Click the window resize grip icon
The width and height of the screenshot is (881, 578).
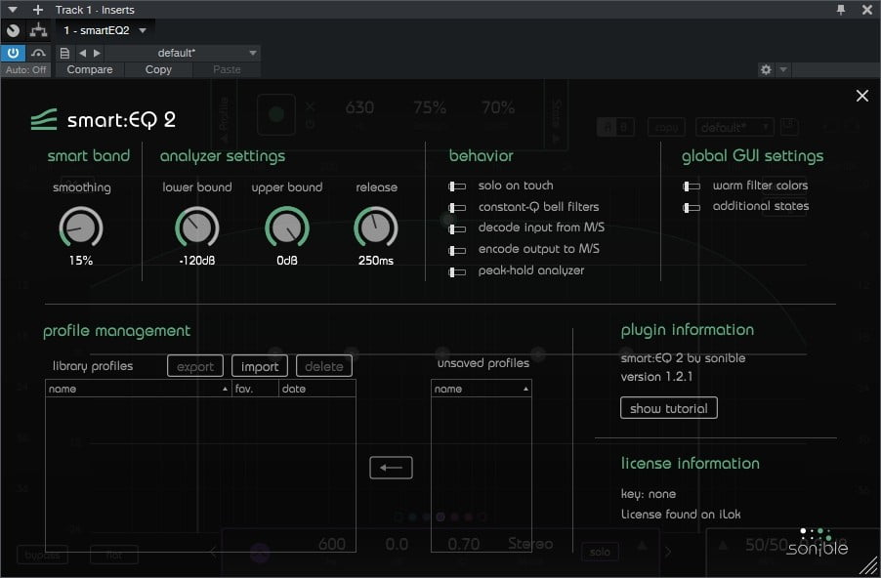point(870,566)
